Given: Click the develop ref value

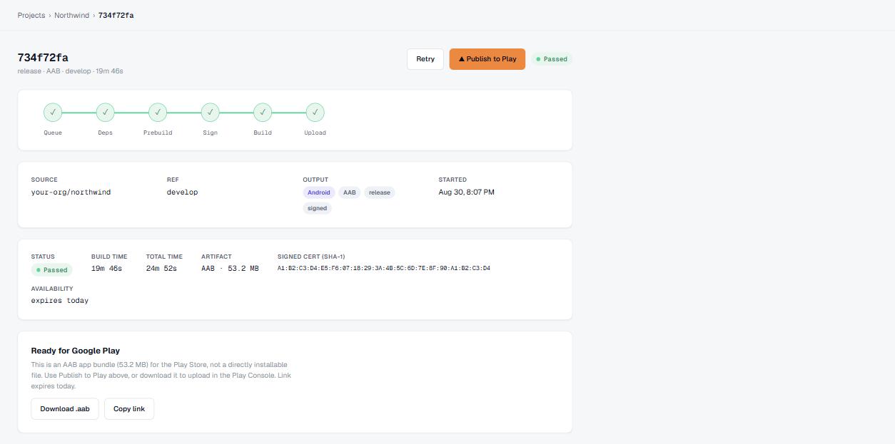Looking at the screenshot, I should click(183, 192).
